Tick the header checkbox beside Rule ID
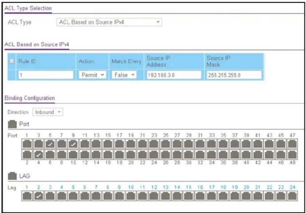This screenshot has height=213, width=306. tap(12, 61)
